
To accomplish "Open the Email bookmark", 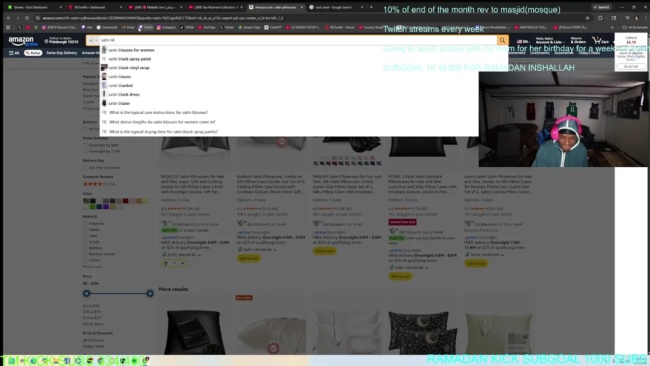I will point(128,27).
